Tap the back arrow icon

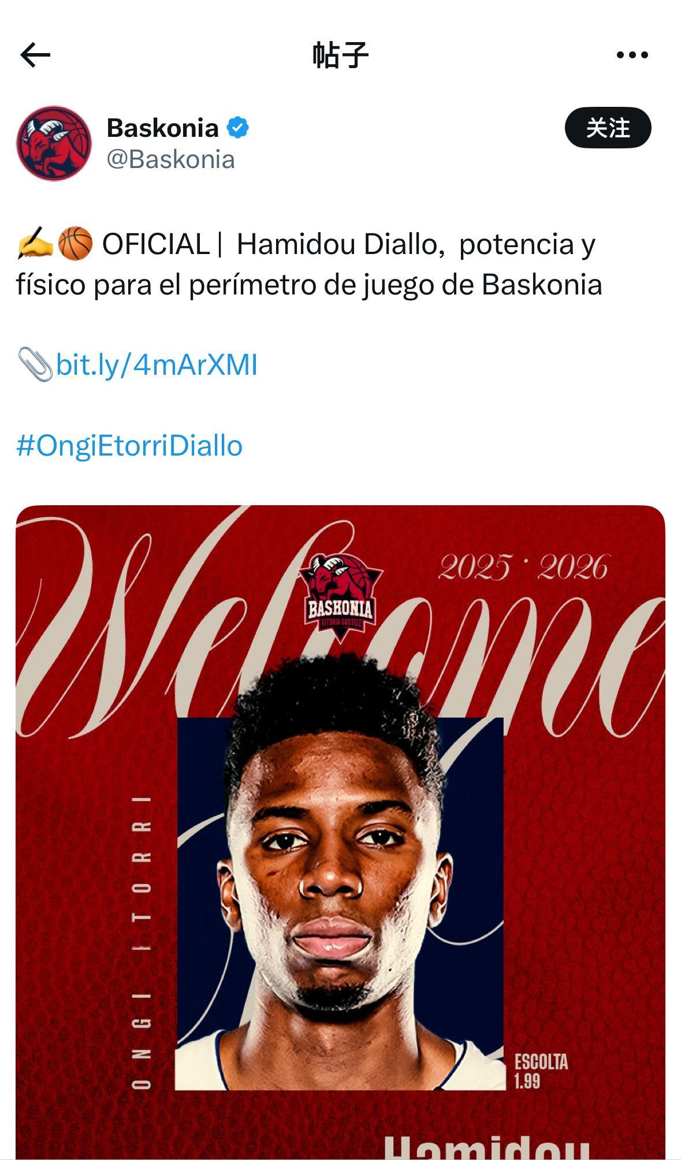[35, 55]
